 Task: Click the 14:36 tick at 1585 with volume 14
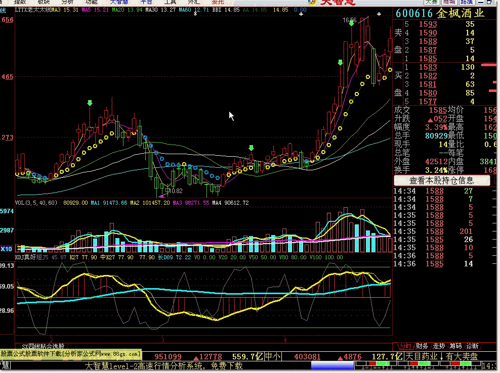434,264
